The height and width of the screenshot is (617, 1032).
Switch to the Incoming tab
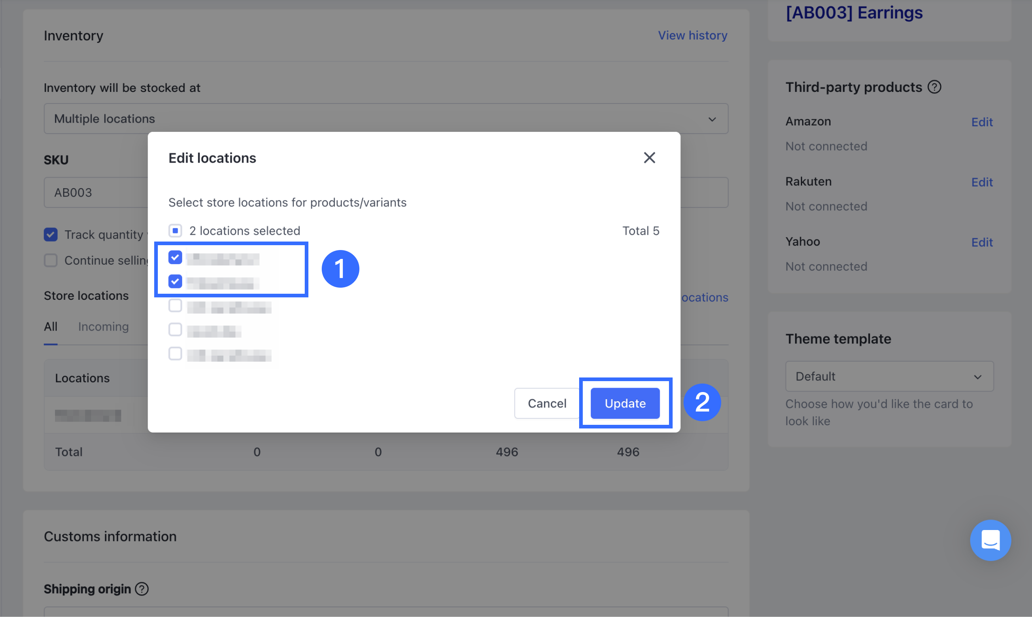click(x=103, y=327)
